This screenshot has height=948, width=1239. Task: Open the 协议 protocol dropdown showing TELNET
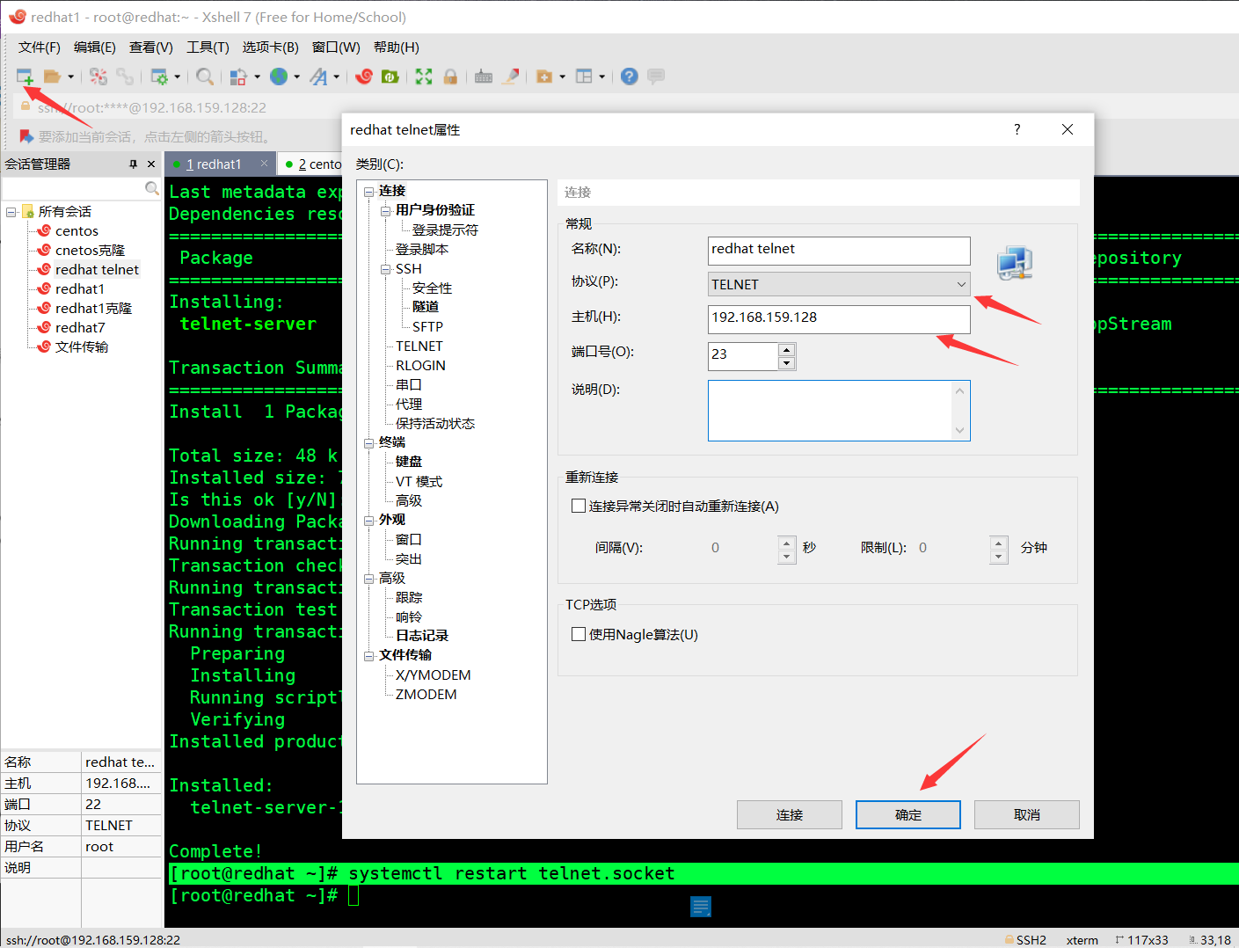pyautogui.click(x=962, y=283)
